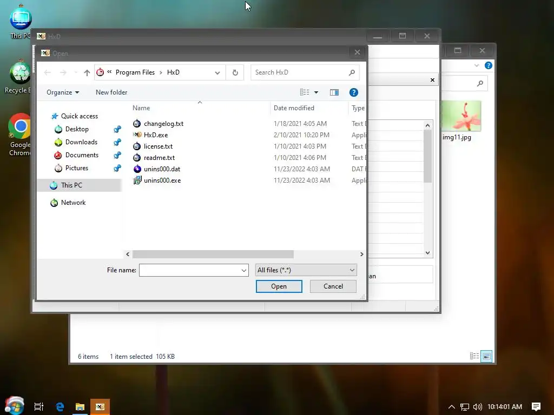Click the search magnifier in Open dialog

[352, 72]
